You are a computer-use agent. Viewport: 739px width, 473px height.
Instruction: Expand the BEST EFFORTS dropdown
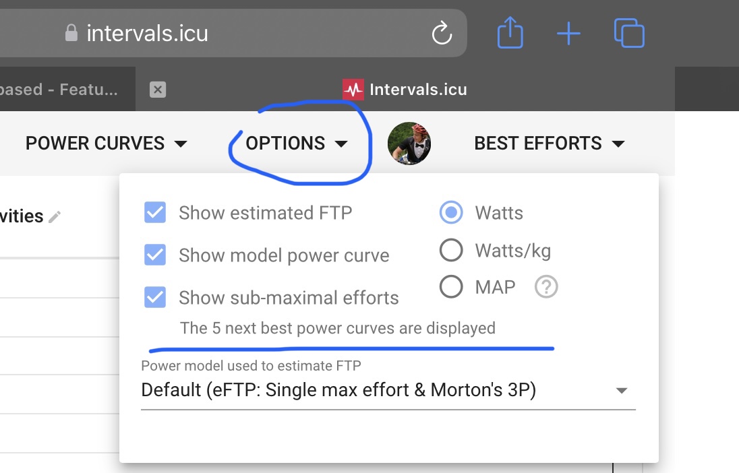point(550,144)
